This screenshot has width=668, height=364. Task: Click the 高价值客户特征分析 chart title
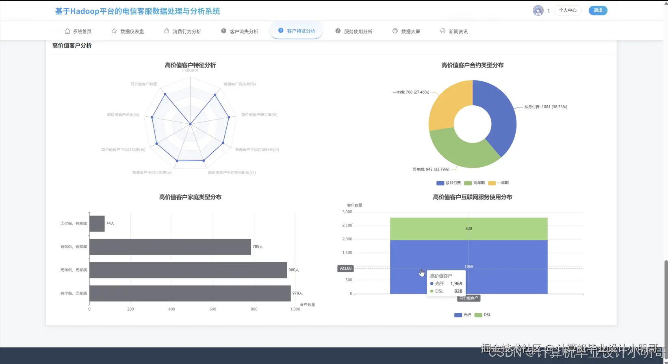(190, 65)
